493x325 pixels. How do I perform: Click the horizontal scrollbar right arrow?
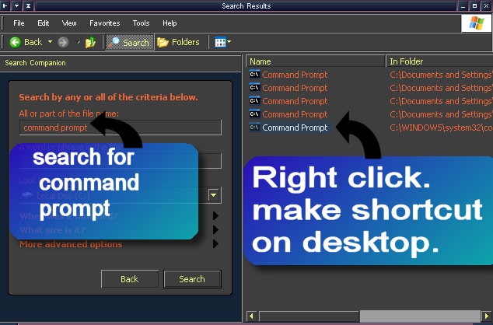coord(487,316)
